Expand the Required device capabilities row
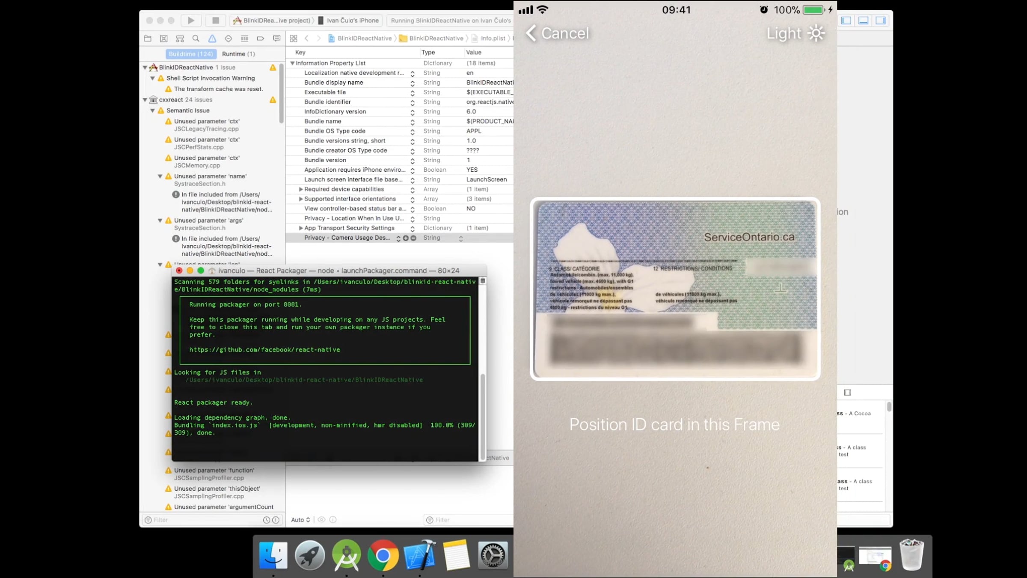This screenshot has width=1027, height=578. pos(301,189)
